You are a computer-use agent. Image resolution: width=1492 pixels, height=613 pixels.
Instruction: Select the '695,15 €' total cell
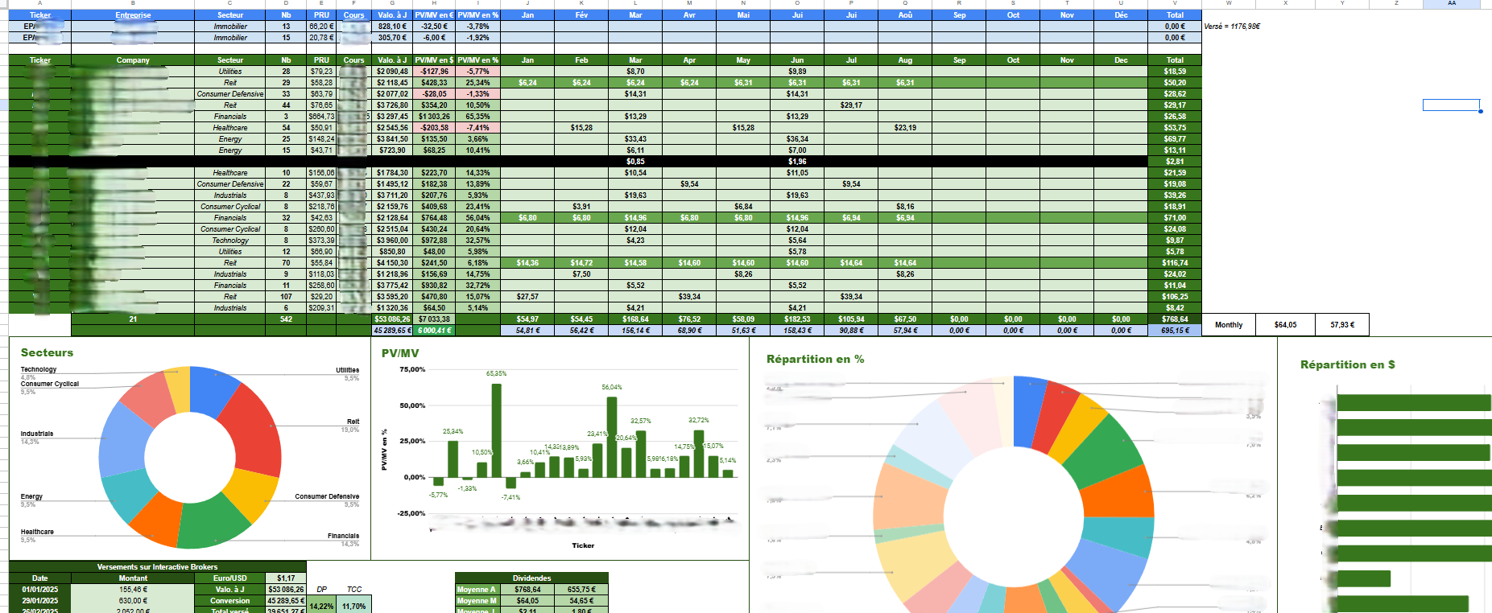coord(1175,331)
